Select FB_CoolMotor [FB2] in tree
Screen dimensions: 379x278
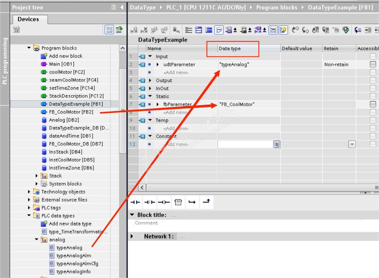(71, 112)
